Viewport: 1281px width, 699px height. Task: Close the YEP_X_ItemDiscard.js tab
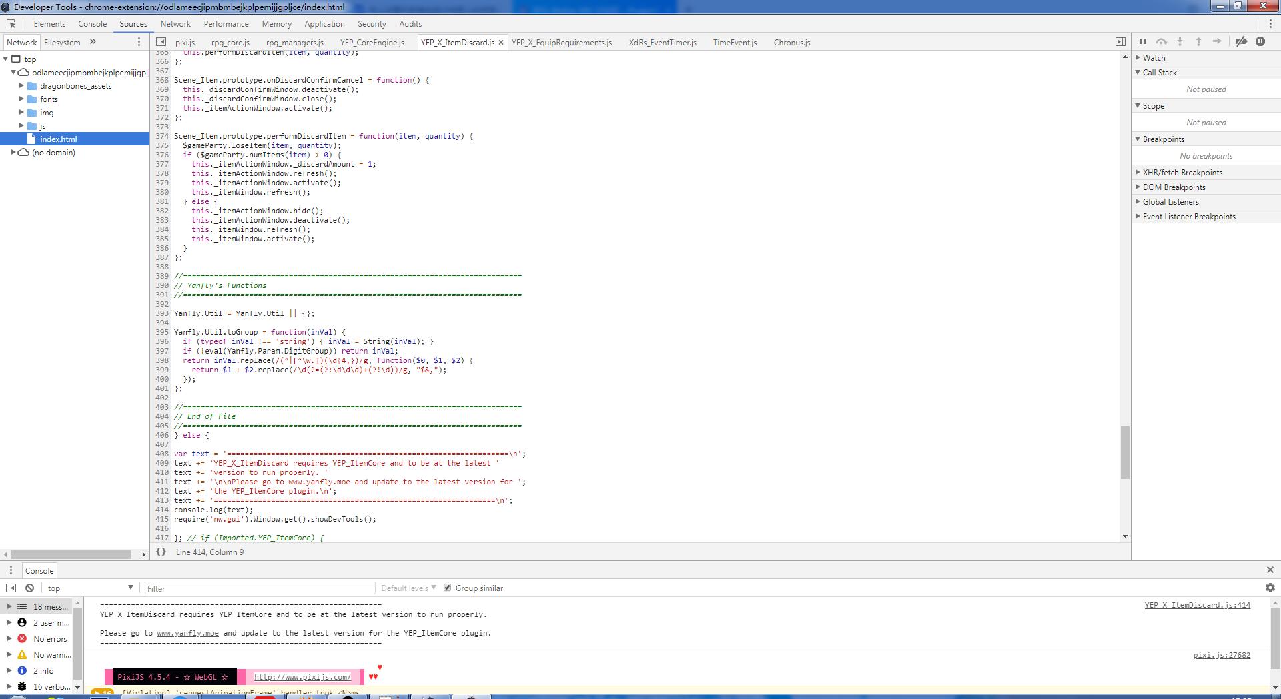pyautogui.click(x=501, y=42)
